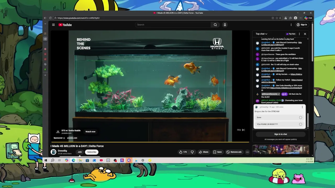The height and width of the screenshot is (188, 335).
Task: Close the live chat panel
Action: click(x=305, y=34)
